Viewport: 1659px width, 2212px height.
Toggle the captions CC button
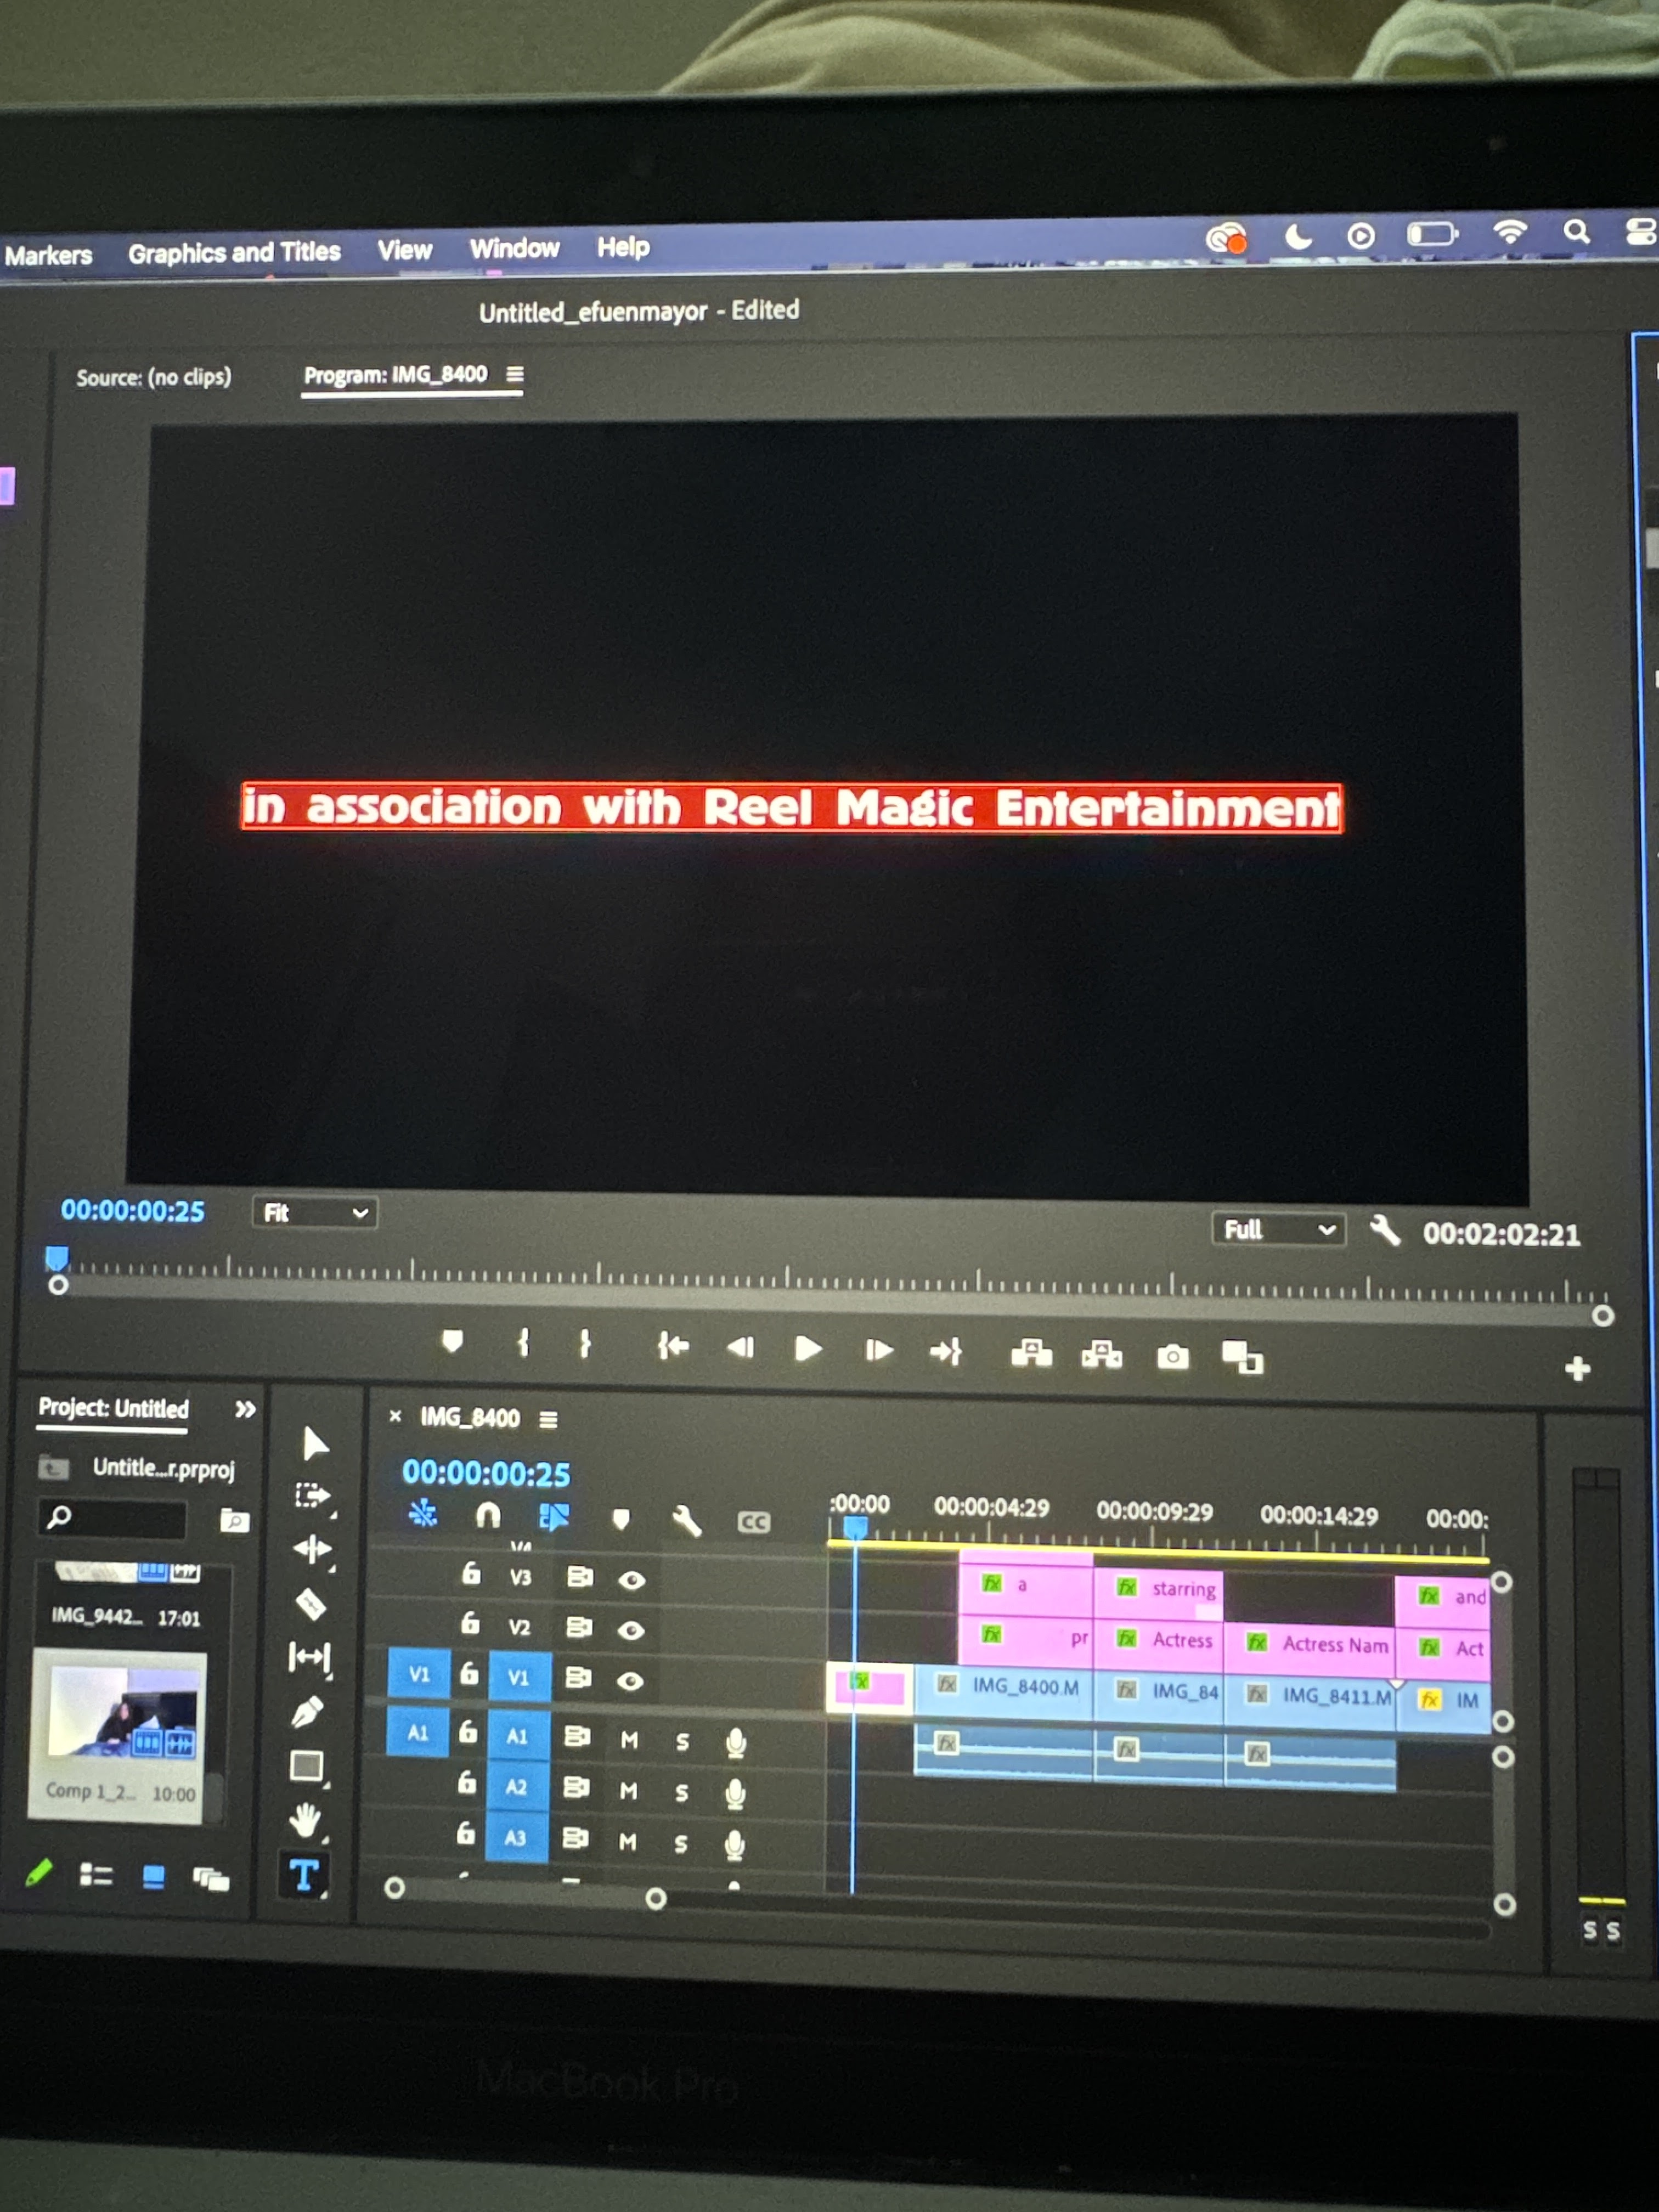[x=753, y=1522]
